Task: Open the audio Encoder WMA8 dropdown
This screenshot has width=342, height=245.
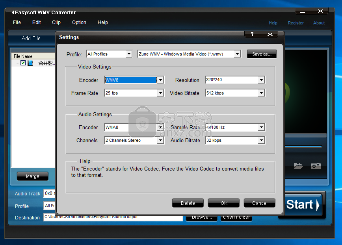Action: point(160,127)
